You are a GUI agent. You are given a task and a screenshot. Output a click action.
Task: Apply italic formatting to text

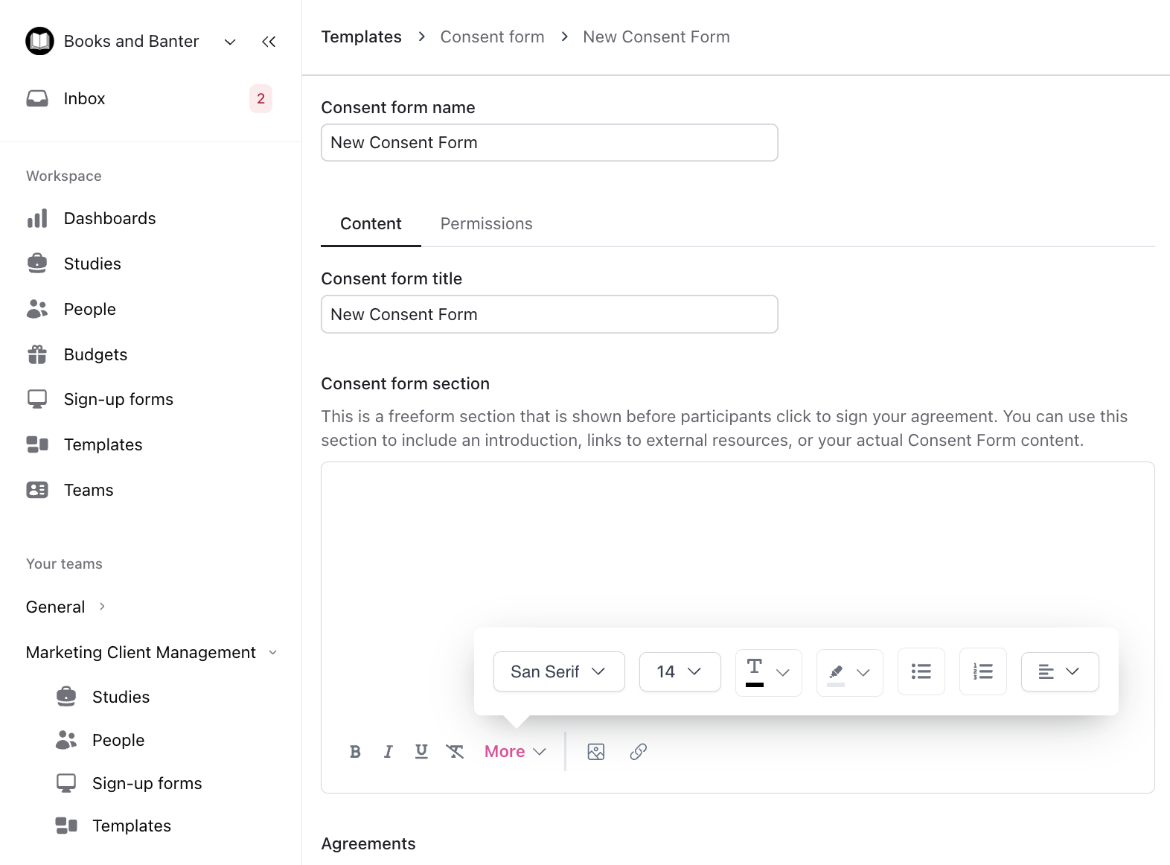tap(388, 752)
